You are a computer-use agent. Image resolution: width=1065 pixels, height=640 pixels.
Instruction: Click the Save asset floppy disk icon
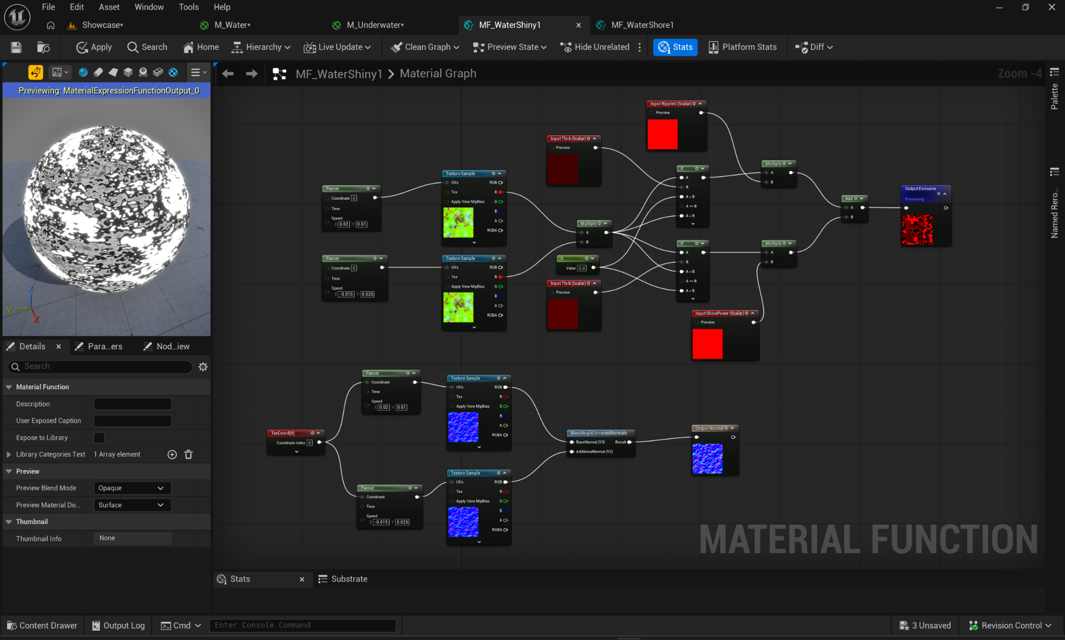click(16, 47)
